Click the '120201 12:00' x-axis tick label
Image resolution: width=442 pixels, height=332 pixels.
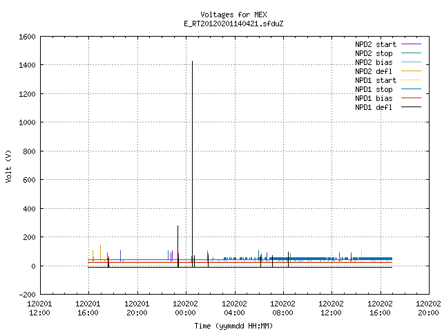(39, 308)
